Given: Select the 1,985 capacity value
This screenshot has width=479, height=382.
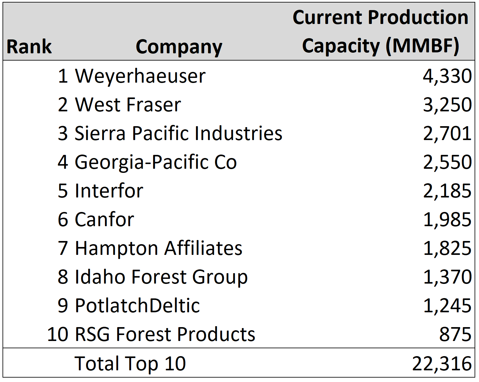Looking at the screenshot, I should tap(447, 220).
